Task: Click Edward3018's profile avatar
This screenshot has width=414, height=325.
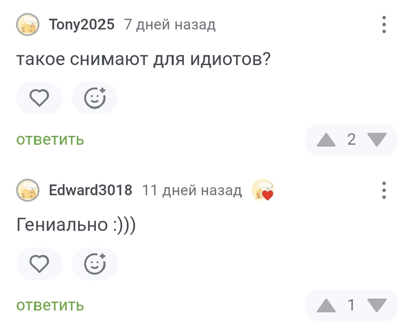Action: click(x=28, y=190)
